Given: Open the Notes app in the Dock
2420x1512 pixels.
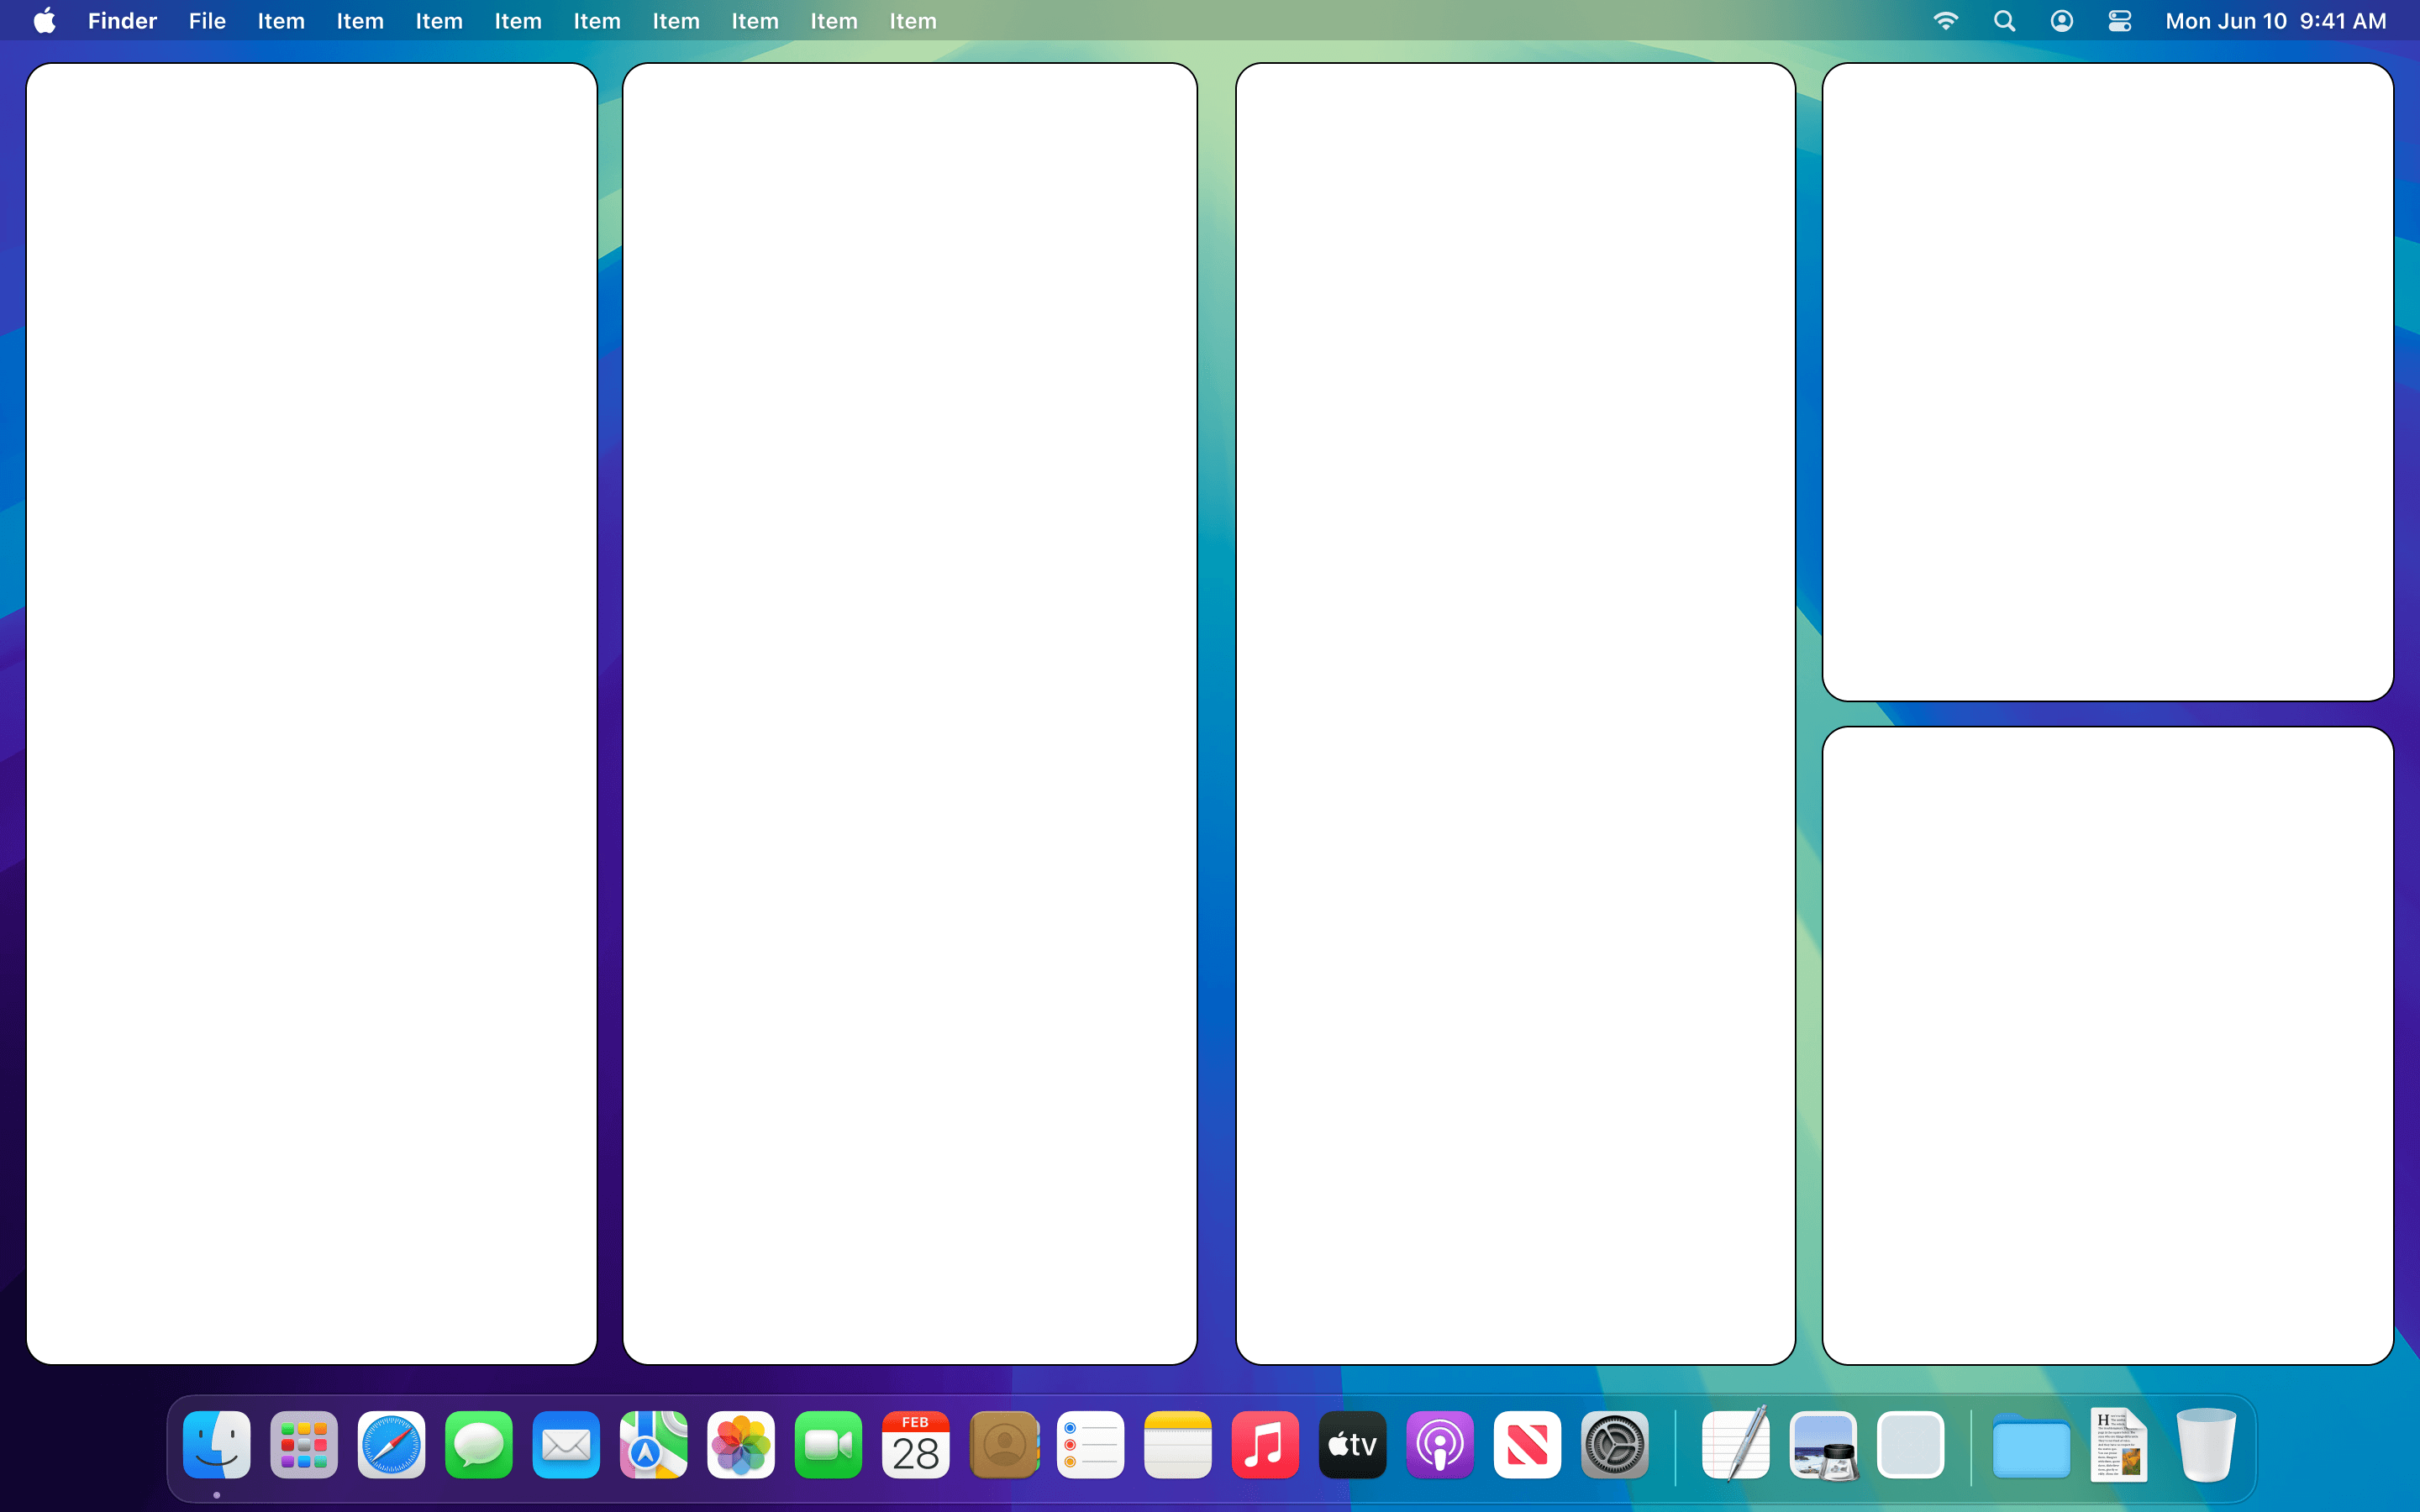Looking at the screenshot, I should point(1178,1444).
